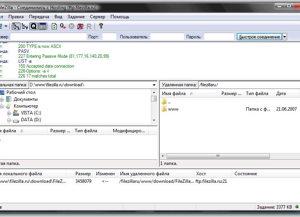300x217 pixels.
Task: Click the queue Хост column header
Action: click(213, 174)
